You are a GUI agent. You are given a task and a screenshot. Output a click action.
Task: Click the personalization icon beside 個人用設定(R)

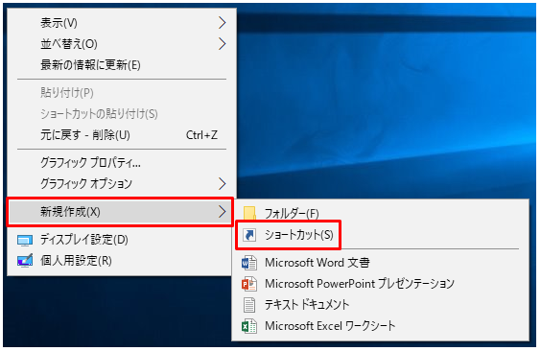(x=25, y=261)
